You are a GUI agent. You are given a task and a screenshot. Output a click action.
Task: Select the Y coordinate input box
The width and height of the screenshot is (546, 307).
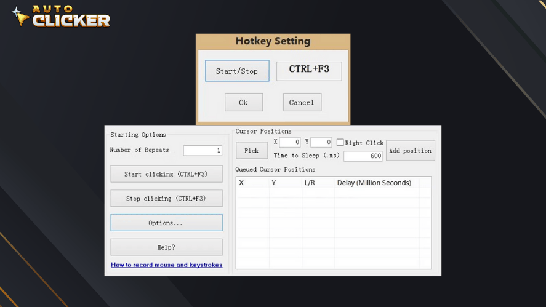[x=321, y=142]
